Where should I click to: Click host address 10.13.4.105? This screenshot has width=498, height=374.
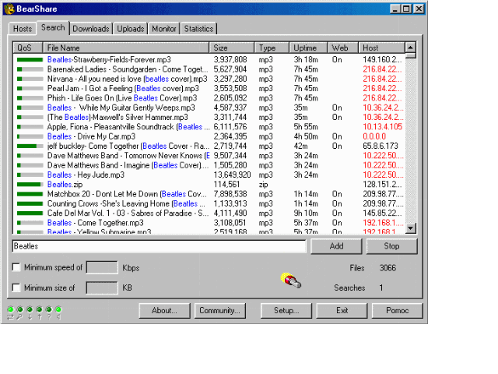tap(382, 127)
